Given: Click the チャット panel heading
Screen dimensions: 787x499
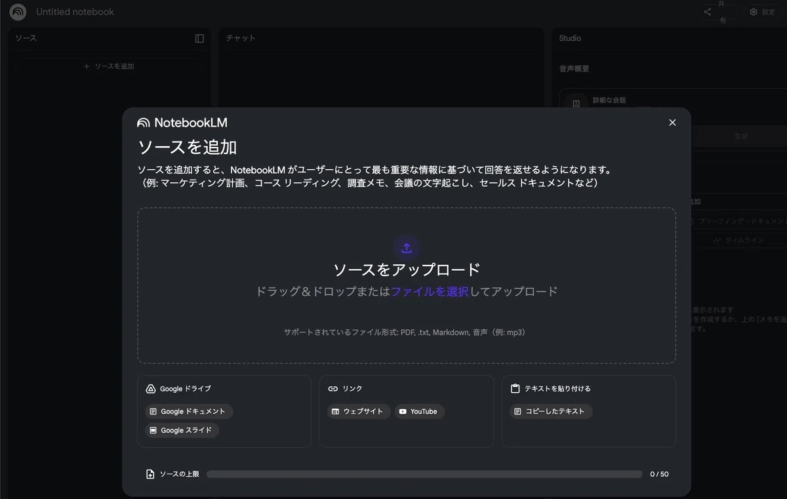Looking at the screenshot, I should pos(241,38).
